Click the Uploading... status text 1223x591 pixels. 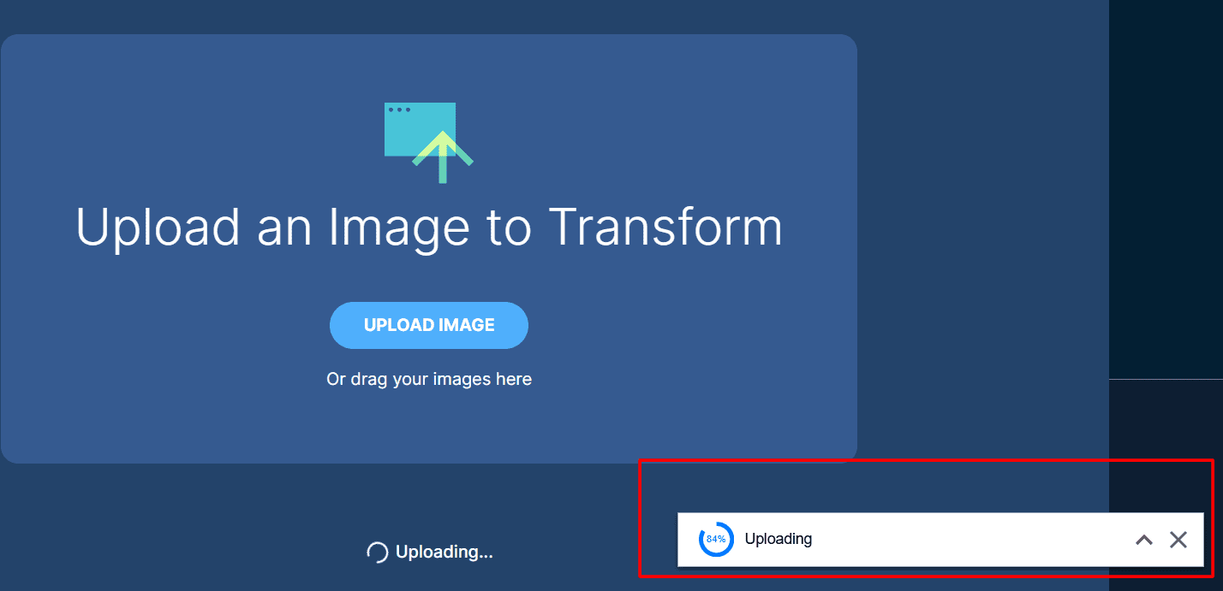442,552
